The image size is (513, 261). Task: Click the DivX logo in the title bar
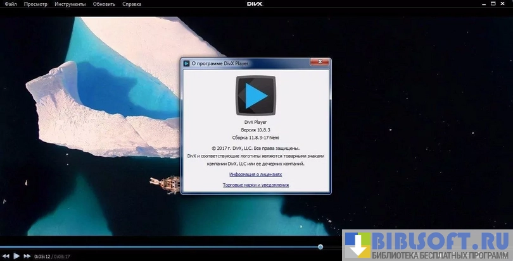click(255, 4)
